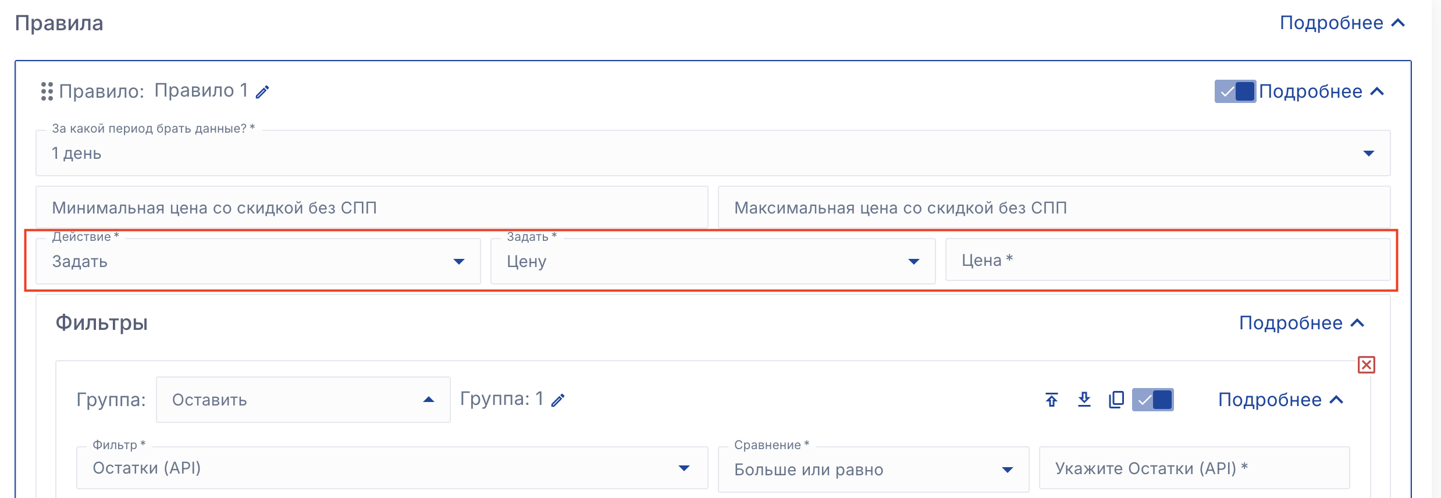Collapse the Правила section via Подробнее
The height and width of the screenshot is (498, 1441).
[1342, 23]
